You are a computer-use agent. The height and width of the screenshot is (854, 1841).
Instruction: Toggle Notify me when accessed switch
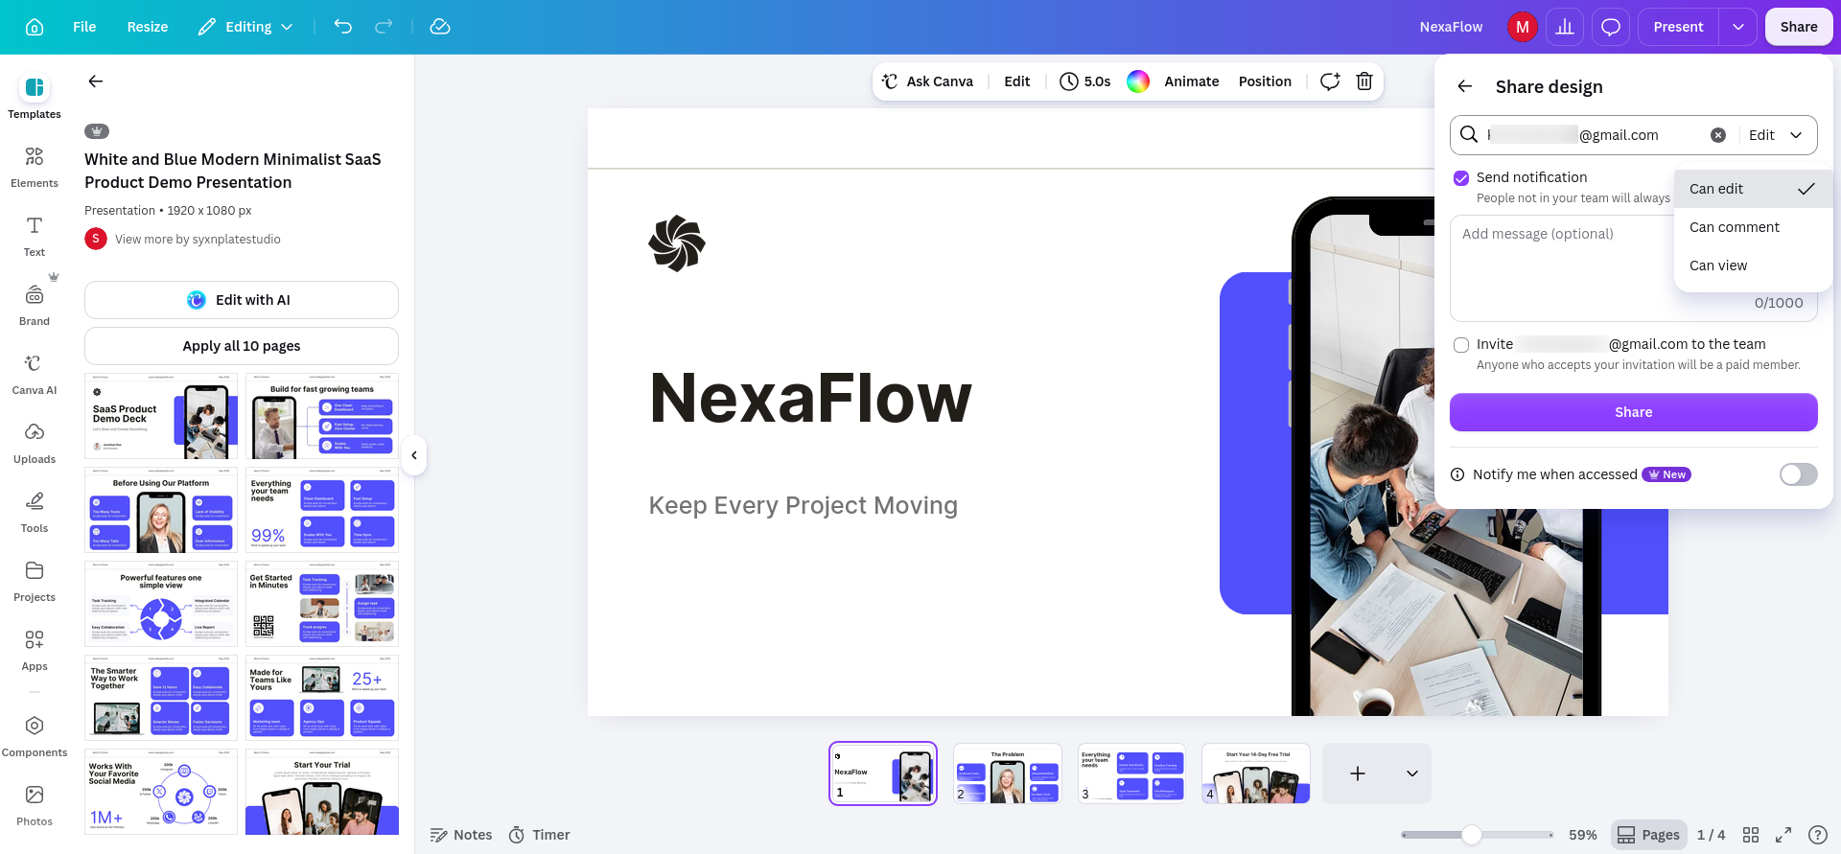(x=1798, y=474)
